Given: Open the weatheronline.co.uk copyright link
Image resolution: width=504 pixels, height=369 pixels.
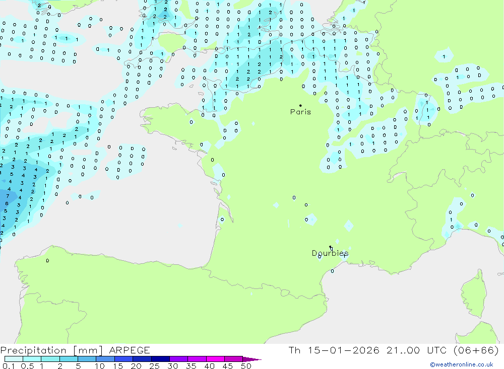Looking at the screenshot, I should click(462, 364).
